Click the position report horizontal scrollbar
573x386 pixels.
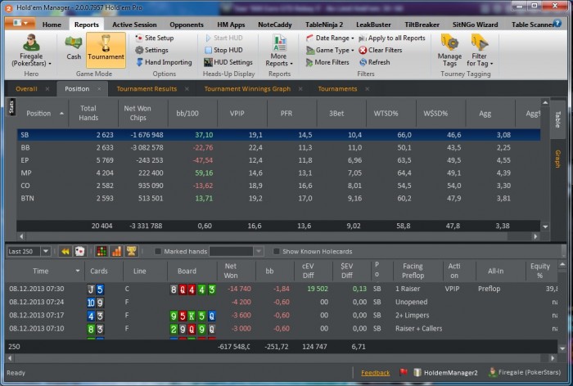click(278, 236)
